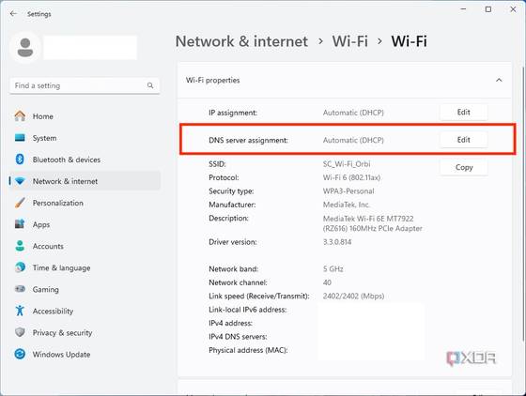Viewport: 526px width, 396px height.
Task: Click Network & internet breadcrumb
Action: [241, 41]
